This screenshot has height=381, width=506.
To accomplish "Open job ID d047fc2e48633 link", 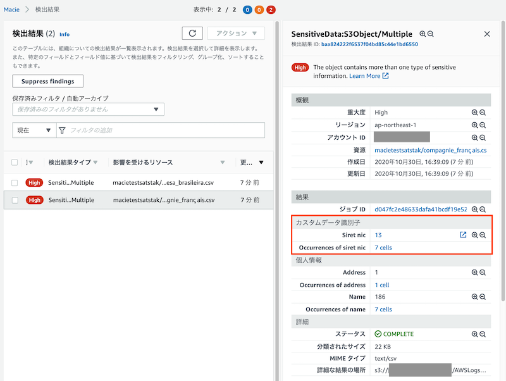I will point(421,209).
